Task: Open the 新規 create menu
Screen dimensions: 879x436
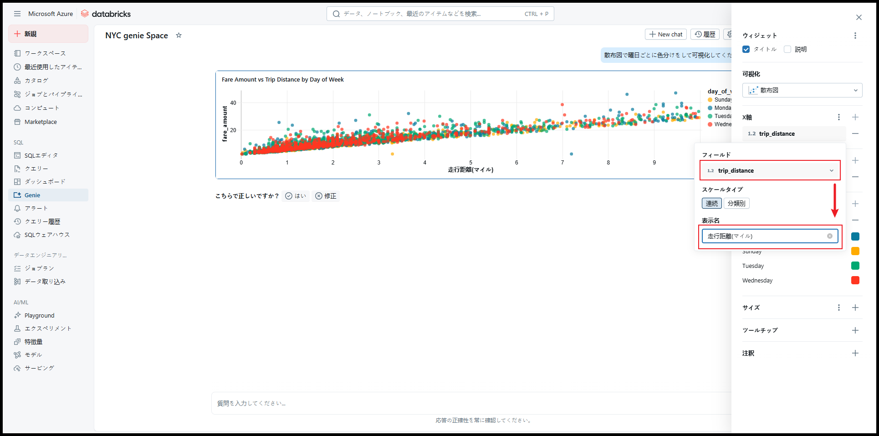Action: (48, 34)
